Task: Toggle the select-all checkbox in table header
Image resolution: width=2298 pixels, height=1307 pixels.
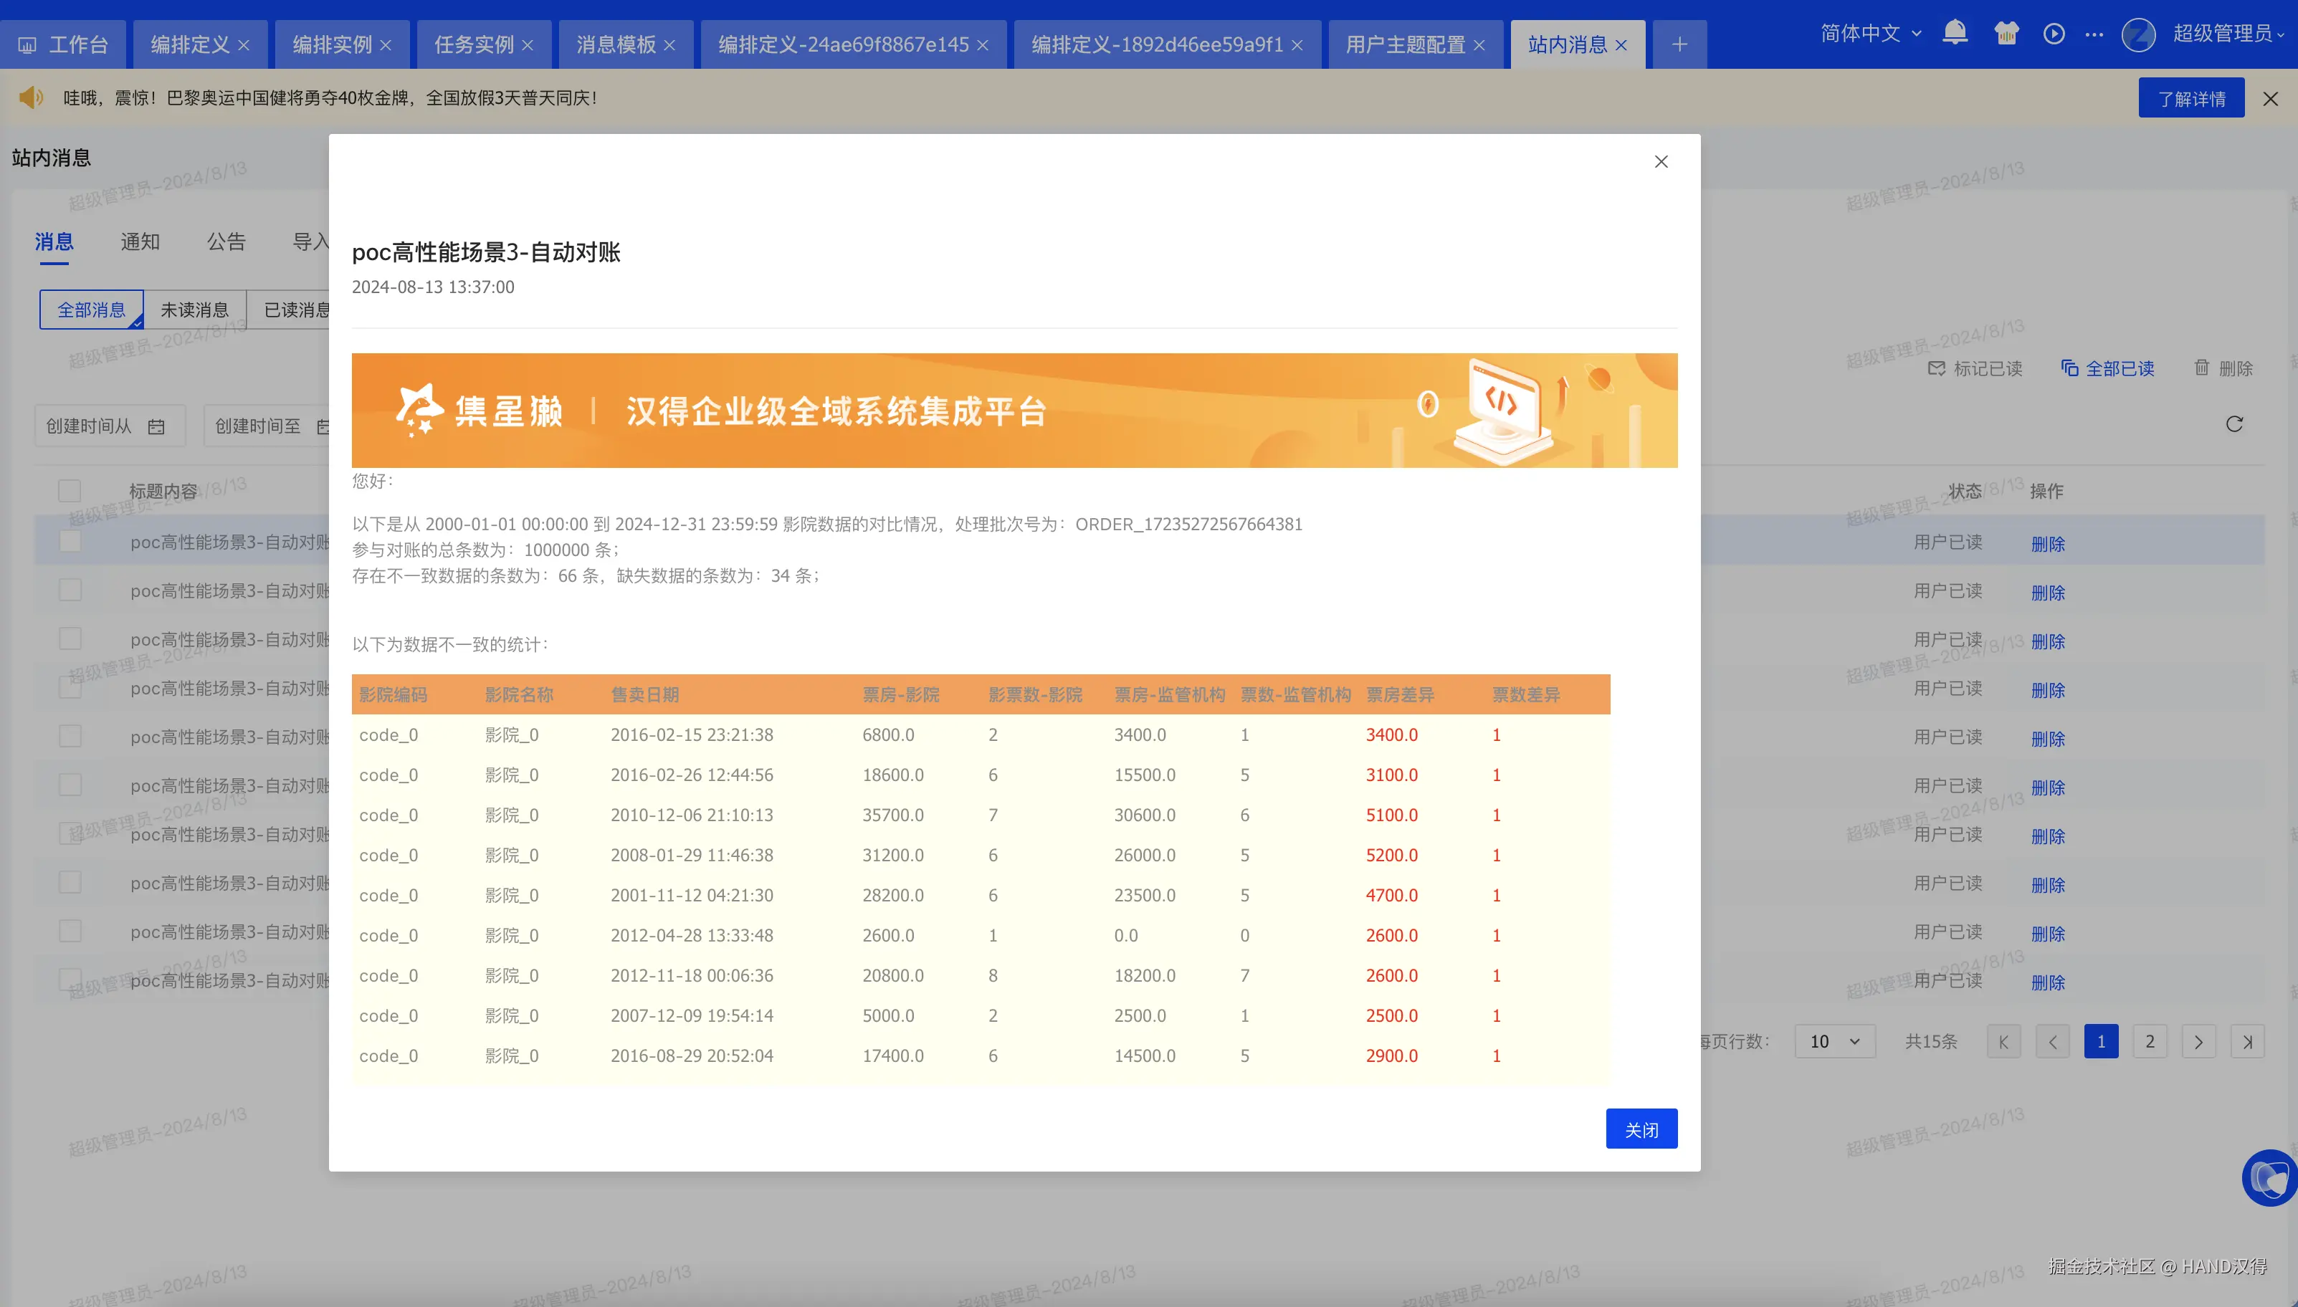Action: (x=69, y=491)
